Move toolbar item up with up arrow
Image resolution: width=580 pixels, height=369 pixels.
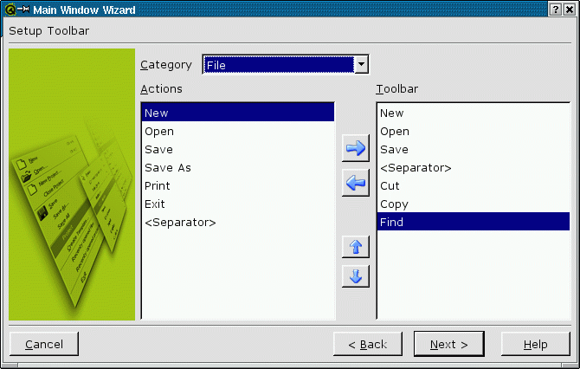[x=356, y=246]
